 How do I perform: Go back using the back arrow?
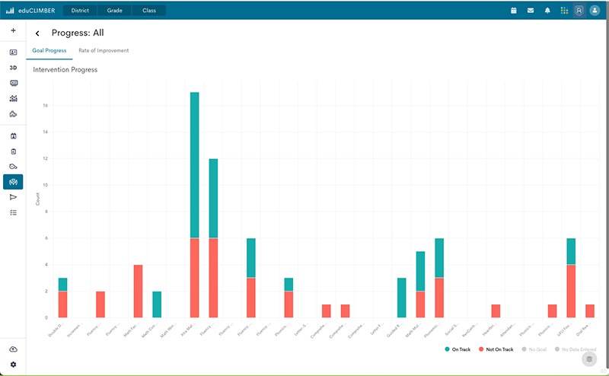37,33
